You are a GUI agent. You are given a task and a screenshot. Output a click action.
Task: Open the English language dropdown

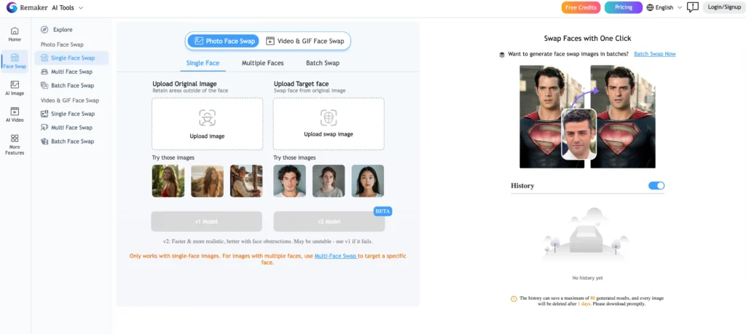(664, 7)
